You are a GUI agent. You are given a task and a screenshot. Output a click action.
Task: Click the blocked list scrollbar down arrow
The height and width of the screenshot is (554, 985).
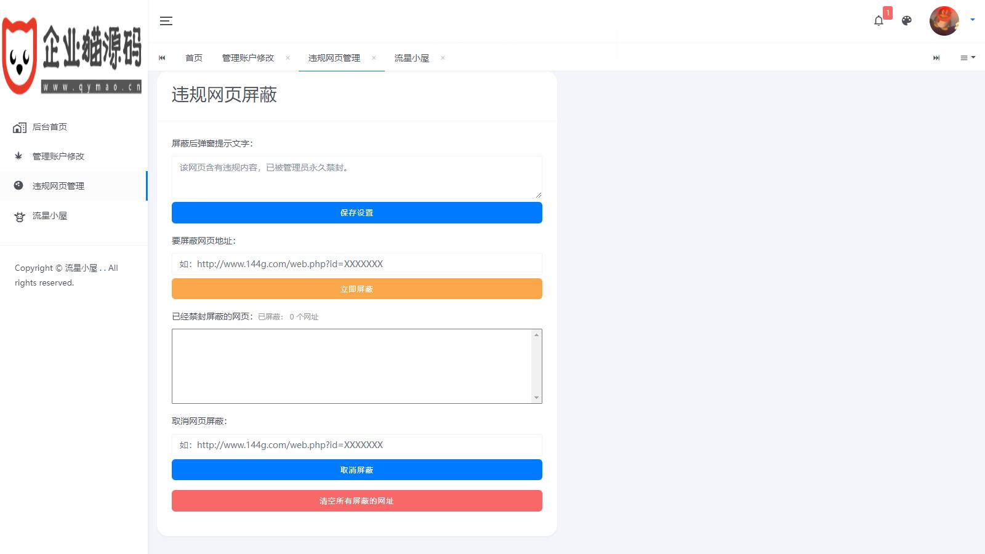(x=536, y=398)
